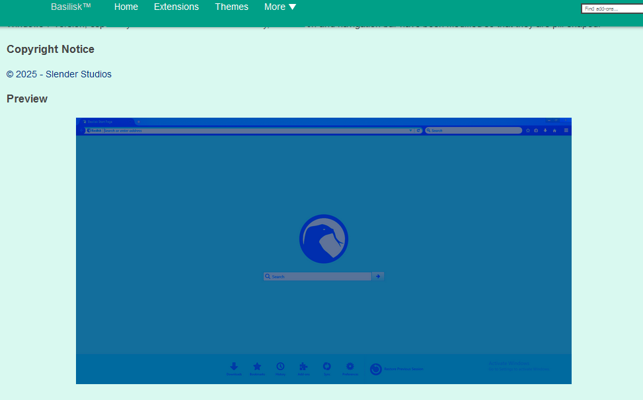Click the Basilisk™ site title link
This screenshot has width=643, height=400.
point(71,7)
